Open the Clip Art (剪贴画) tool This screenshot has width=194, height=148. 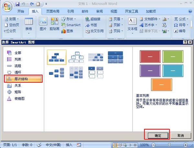point(54,24)
